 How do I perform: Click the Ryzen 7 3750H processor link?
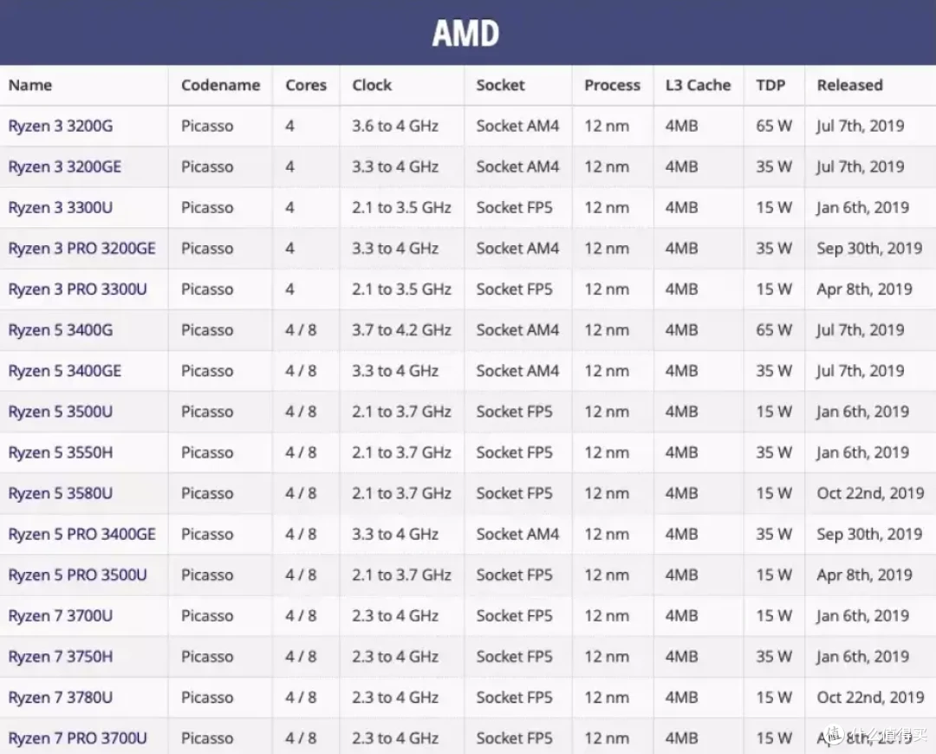(x=61, y=657)
